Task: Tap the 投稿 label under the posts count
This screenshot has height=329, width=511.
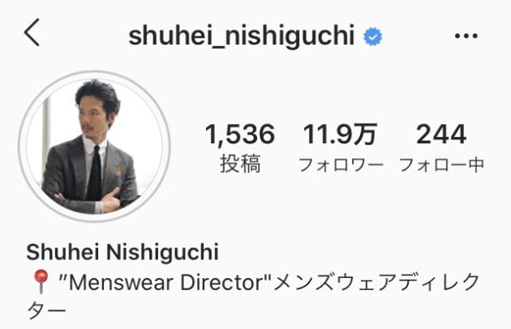Action: [x=240, y=164]
